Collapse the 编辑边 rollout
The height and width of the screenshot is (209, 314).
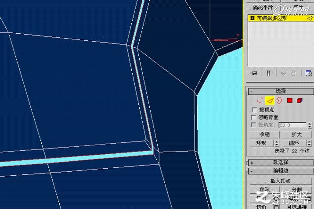(x=281, y=171)
